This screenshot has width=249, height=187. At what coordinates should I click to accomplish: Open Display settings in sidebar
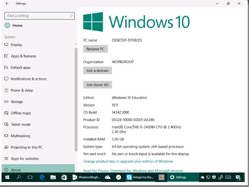pyautogui.click(x=16, y=45)
